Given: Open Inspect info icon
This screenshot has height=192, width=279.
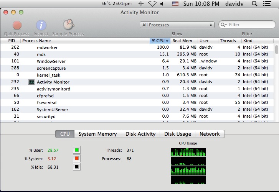Looking at the screenshot, I should 41,25.
